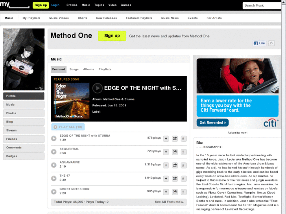Open New Releases
The width and height of the screenshot is (286, 214).
click(x=107, y=18)
